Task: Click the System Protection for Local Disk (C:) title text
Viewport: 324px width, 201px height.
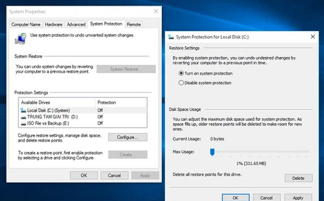Action: pos(212,37)
